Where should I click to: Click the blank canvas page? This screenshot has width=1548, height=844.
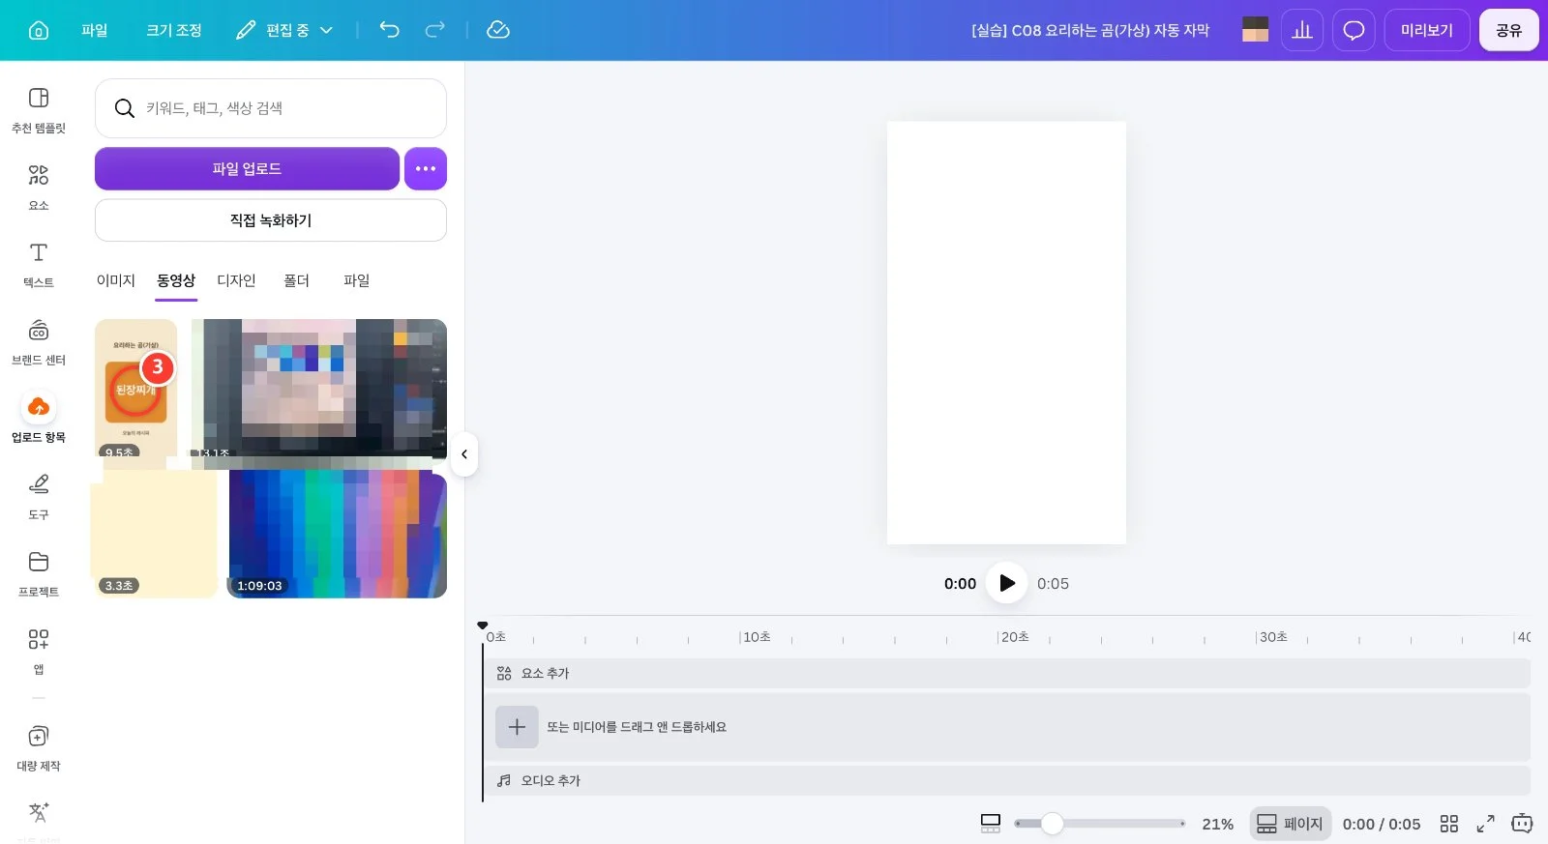pyautogui.click(x=1006, y=333)
